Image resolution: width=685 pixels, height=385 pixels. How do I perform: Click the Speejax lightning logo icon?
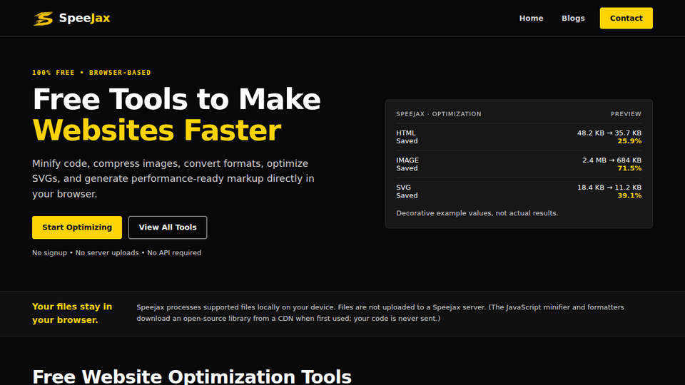pyautogui.click(x=44, y=19)
